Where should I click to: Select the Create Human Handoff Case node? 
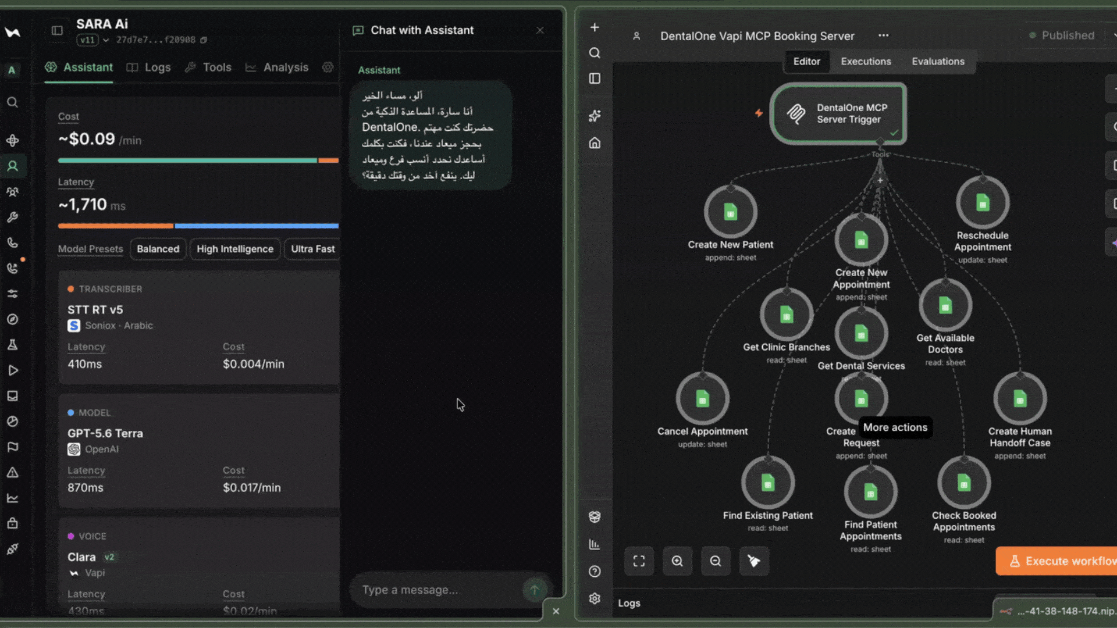click(1020, 399)
